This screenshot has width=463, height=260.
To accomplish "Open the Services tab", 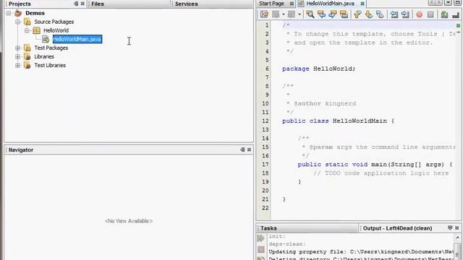I will 187,4.
